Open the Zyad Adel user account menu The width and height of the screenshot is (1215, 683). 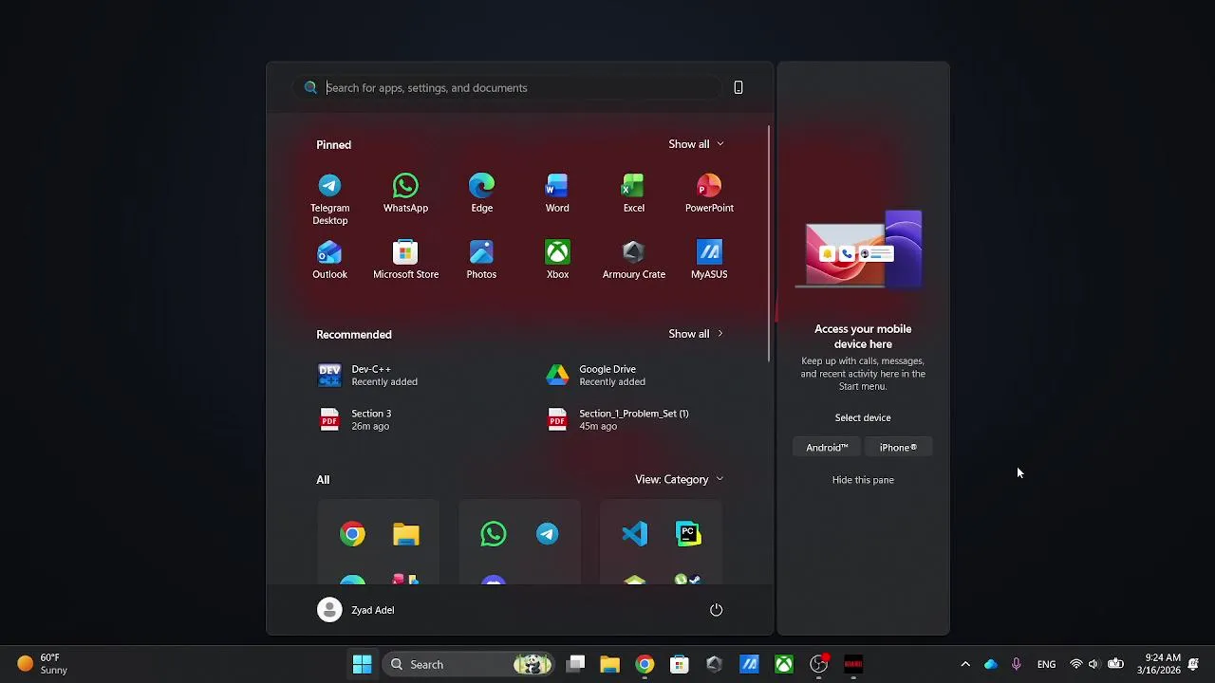click(356, 610)
